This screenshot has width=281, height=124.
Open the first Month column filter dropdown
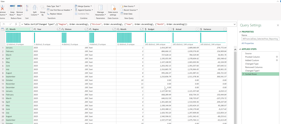pyautogui.click(x=31, y=29)
